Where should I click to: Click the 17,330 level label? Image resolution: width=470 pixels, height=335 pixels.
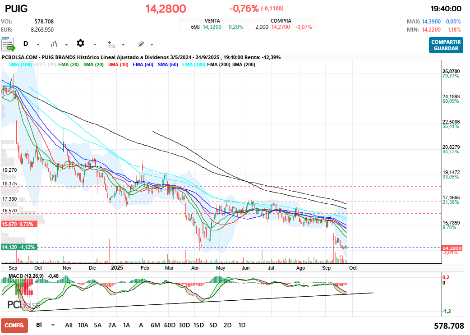(9, 199)
